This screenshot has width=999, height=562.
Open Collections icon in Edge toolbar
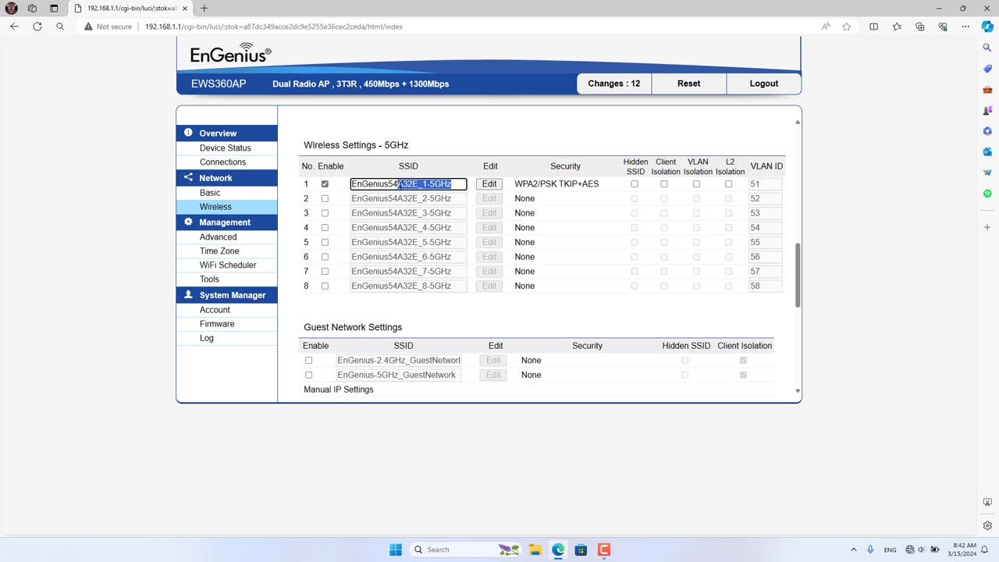920,27
